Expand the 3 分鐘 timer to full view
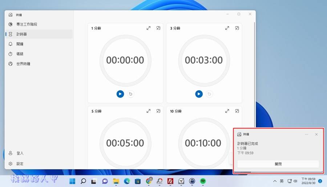The height and width of the screenshot is (187, 327). click(227, 28)
